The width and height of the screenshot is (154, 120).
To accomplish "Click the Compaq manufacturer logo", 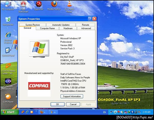I will coord(39,86).
